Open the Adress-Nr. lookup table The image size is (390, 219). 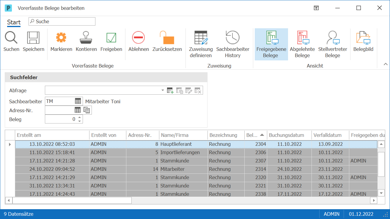[x=78, y=110]
